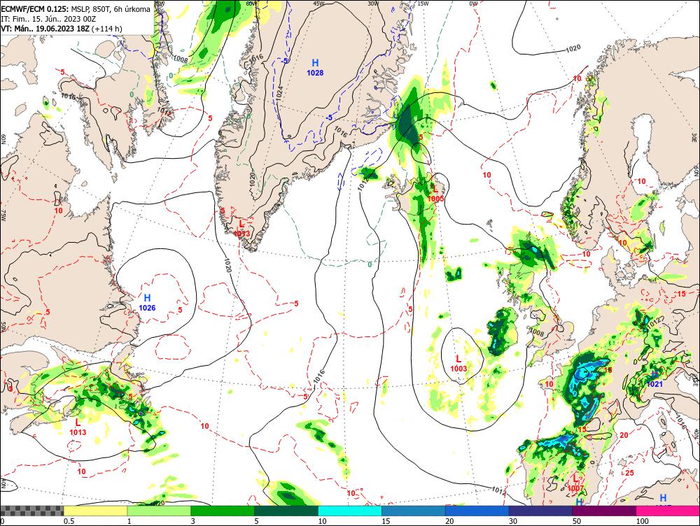Click the 1013 low value at Greenland's southern tip
The image size is (700, 526).
click(x=241, y=234)
